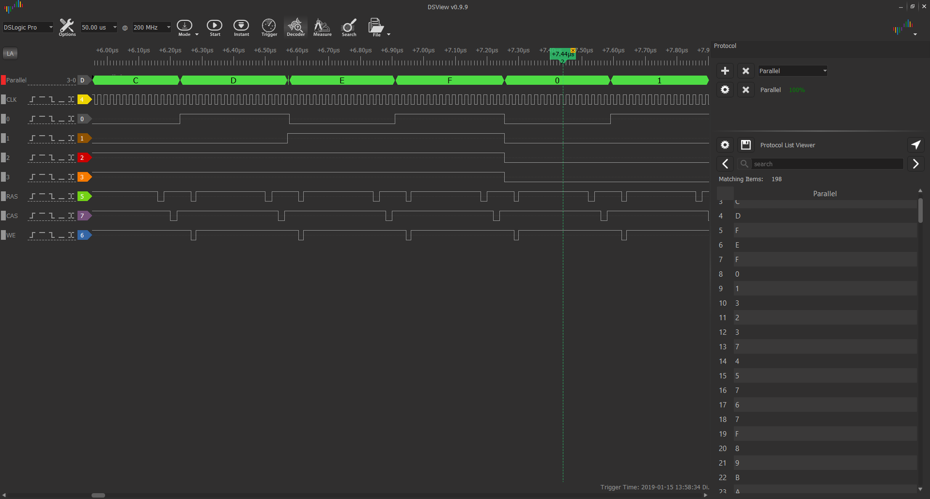This screenshot has height=499, width=930.
Task: Open settings gear for the Parallel decoder
Action: (x=725, y=90)
